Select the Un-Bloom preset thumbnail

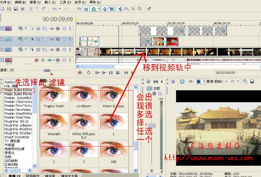[84, 94]
